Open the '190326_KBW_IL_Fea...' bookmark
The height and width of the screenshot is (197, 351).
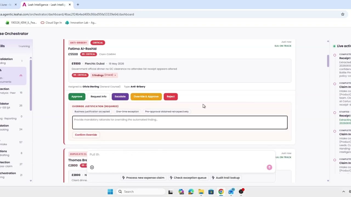(x=21, y=23)
